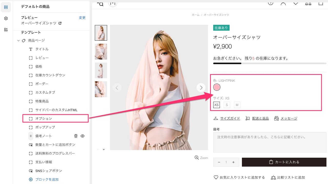
Task: Click the scale icon for 比較リスト
Action: [273, 177]
